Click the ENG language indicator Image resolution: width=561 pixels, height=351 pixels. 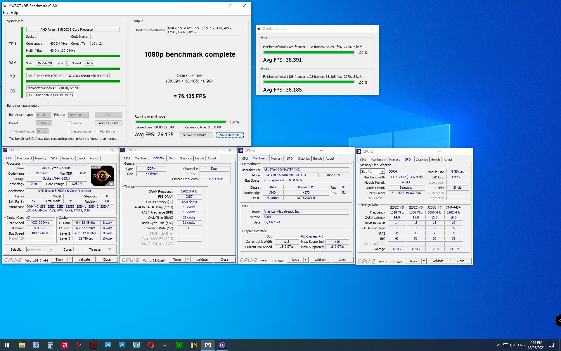coord(521,345)
